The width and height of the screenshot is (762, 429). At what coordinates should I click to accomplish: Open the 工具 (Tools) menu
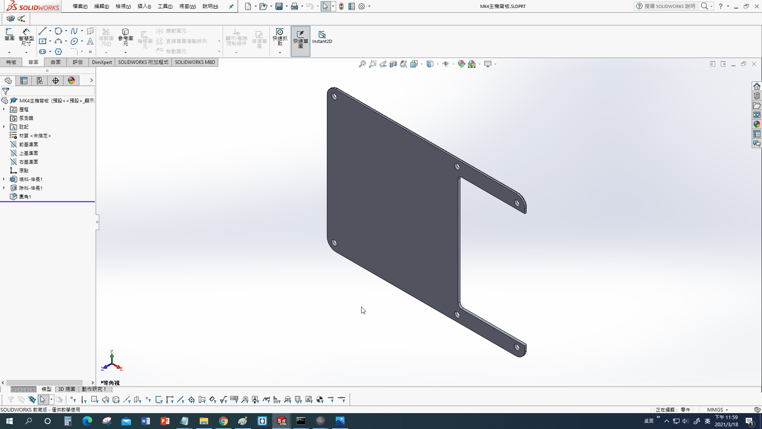(x=165, y=6)
